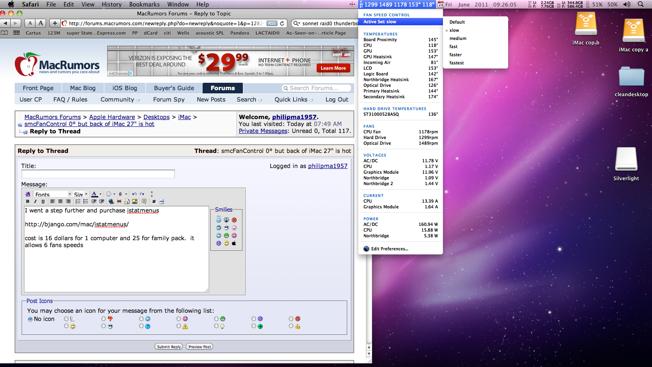
Task: Select medium fan speed set
Action: tap(458, 38)
